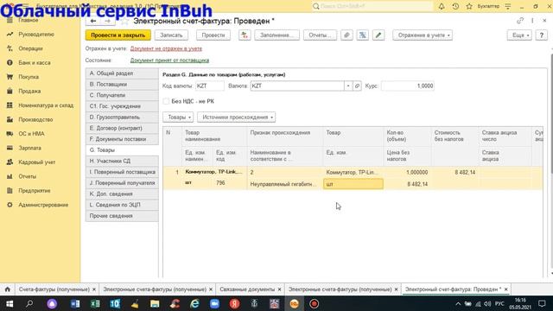The height and width of the screenshot is (311, 553).
Task: Open the 'Отражение в учете' dropdown
Action: (x=423, y=35)
